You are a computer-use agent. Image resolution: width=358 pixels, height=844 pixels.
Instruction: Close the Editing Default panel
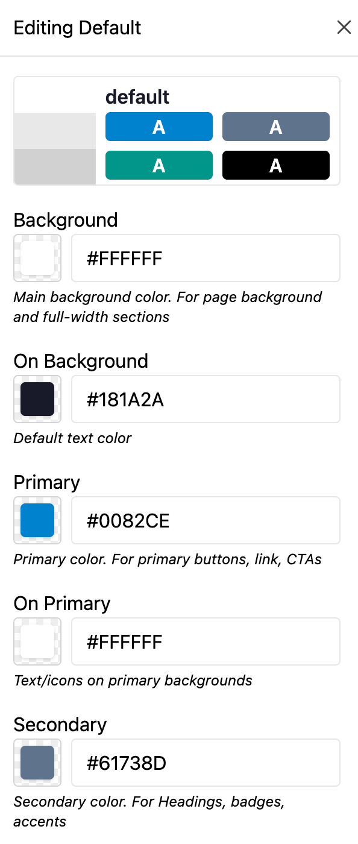[344, 27]
